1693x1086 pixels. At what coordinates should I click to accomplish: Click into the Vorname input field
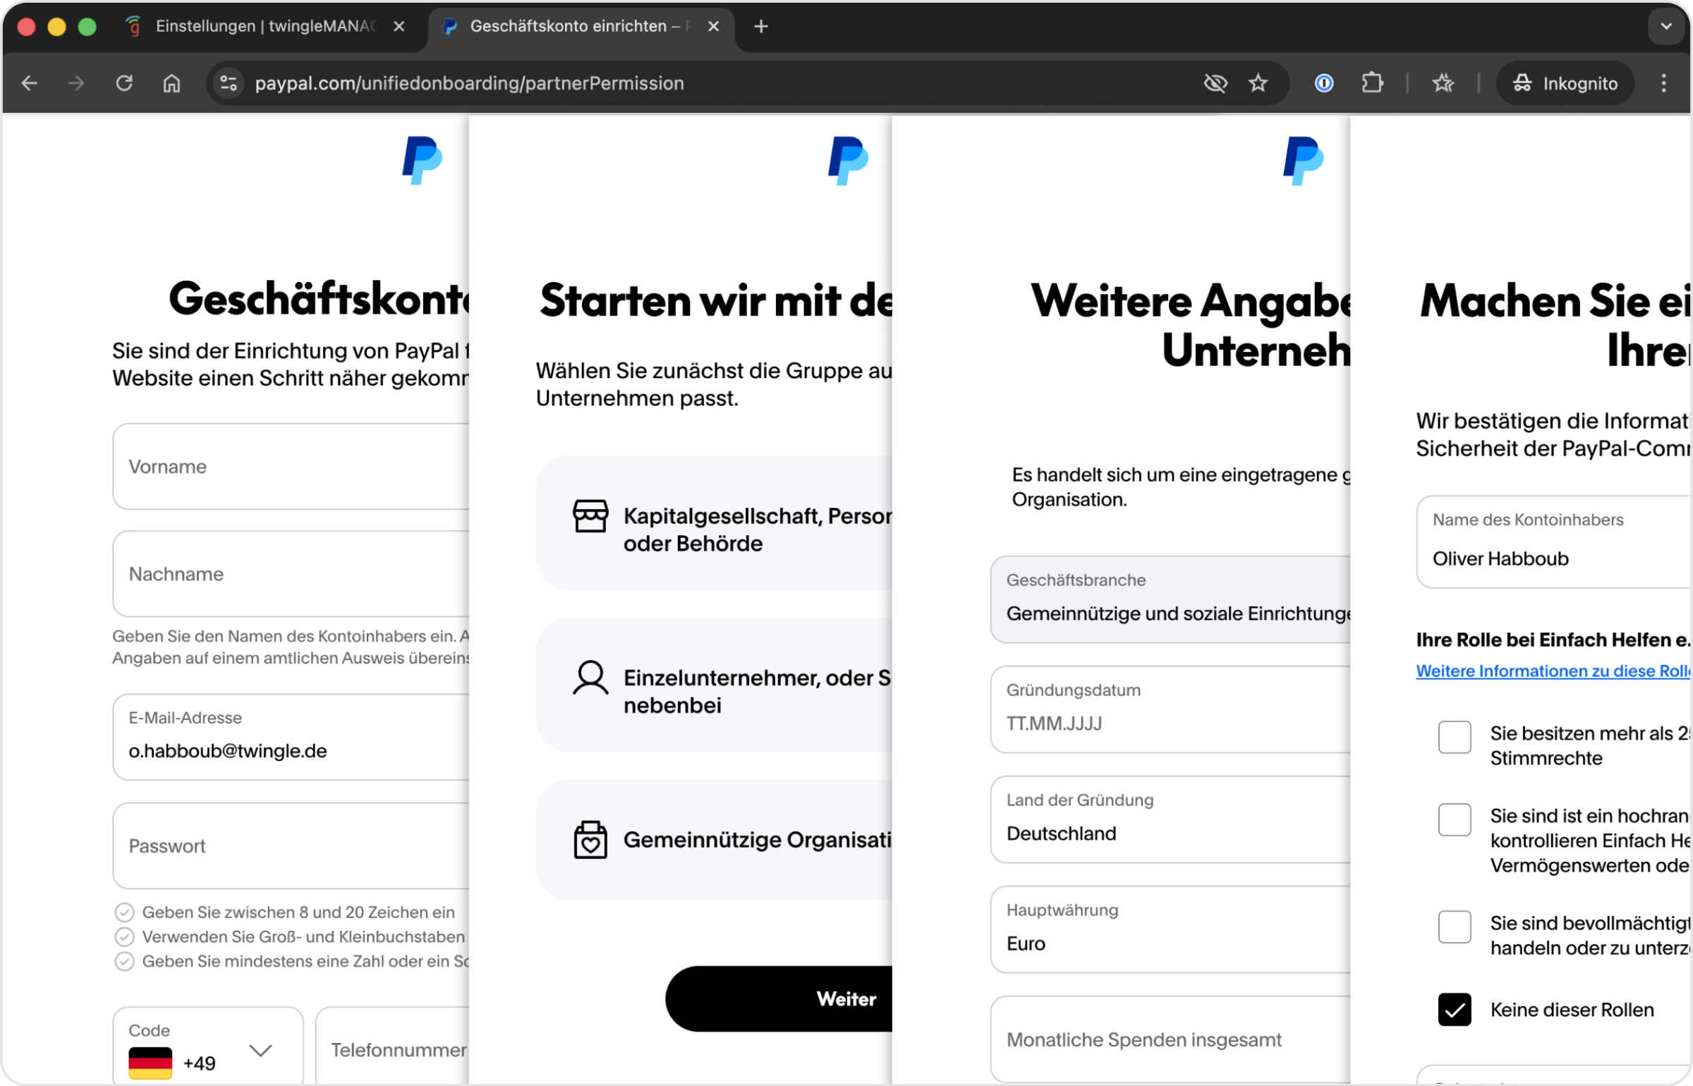(291, 467)
